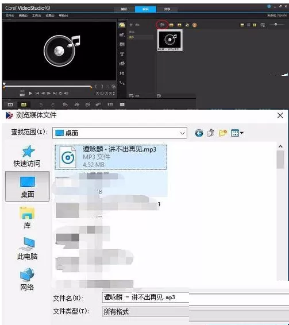Open the Media library panel icon
This screenshot has height=325, width=289.
point(122,25)
